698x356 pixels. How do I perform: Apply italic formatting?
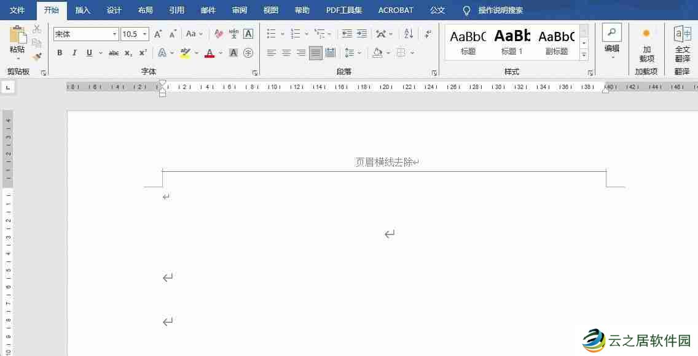pyautogui.click(x=74, y=53)
